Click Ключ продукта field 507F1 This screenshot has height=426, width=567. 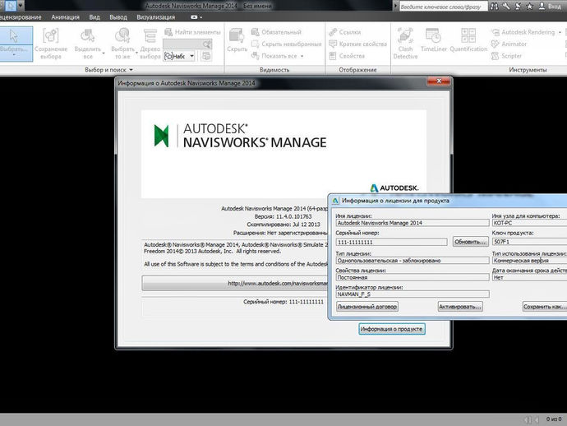(x=529, y=242)
